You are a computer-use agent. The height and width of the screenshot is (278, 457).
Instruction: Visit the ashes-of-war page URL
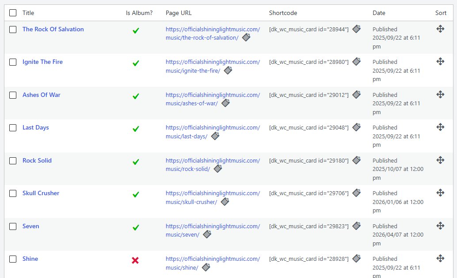coord(213,99)
